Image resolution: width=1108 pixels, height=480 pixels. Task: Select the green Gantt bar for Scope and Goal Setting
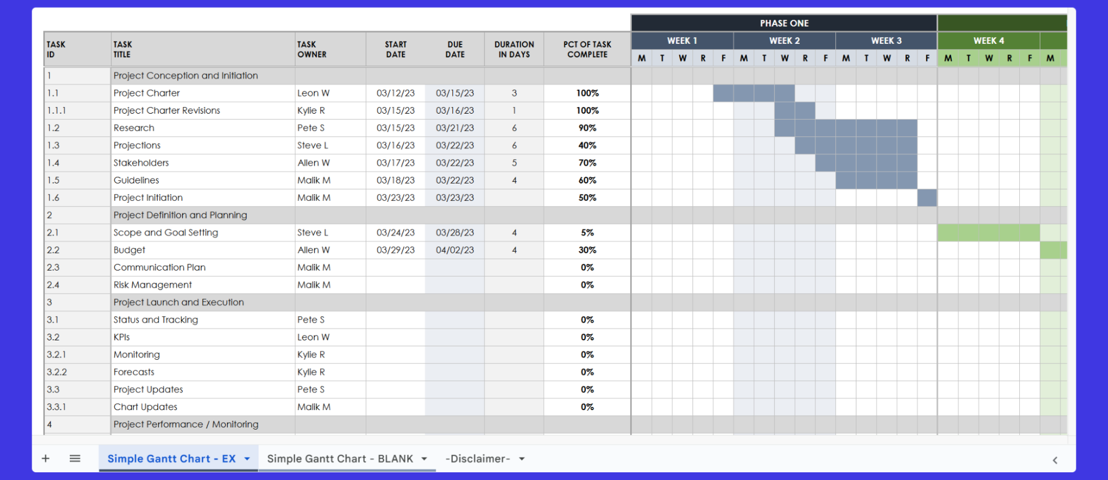[x=989, y=233]
